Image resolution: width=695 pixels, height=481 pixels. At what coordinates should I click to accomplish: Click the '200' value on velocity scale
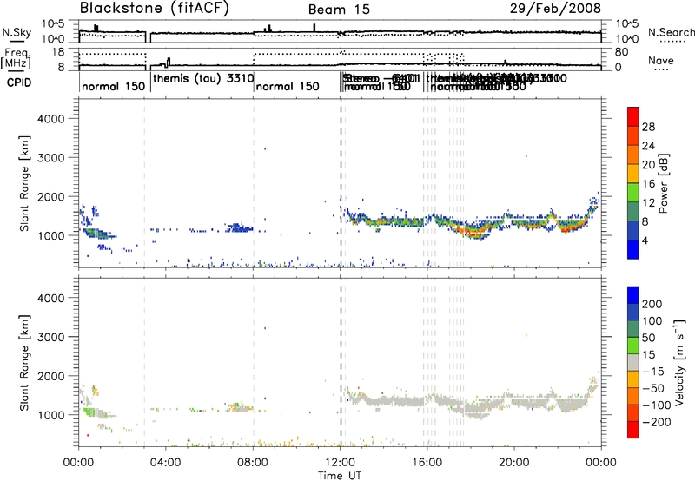(x=652, y=304)
